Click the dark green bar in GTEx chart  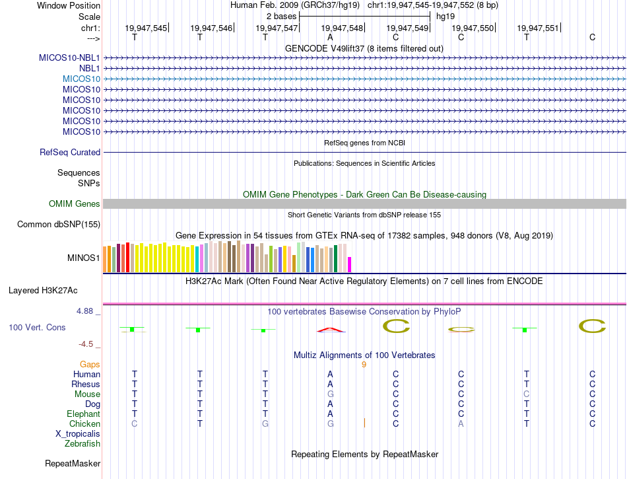(335, 258)
